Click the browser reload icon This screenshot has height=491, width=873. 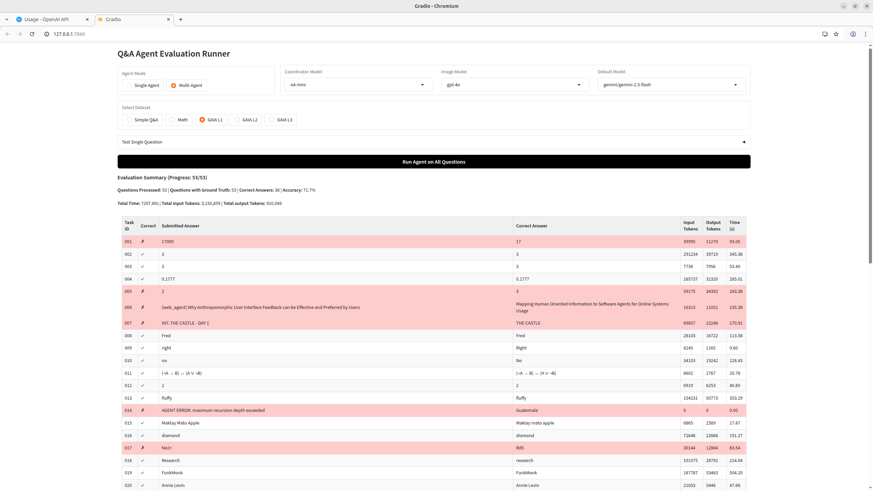click(32, 34)
